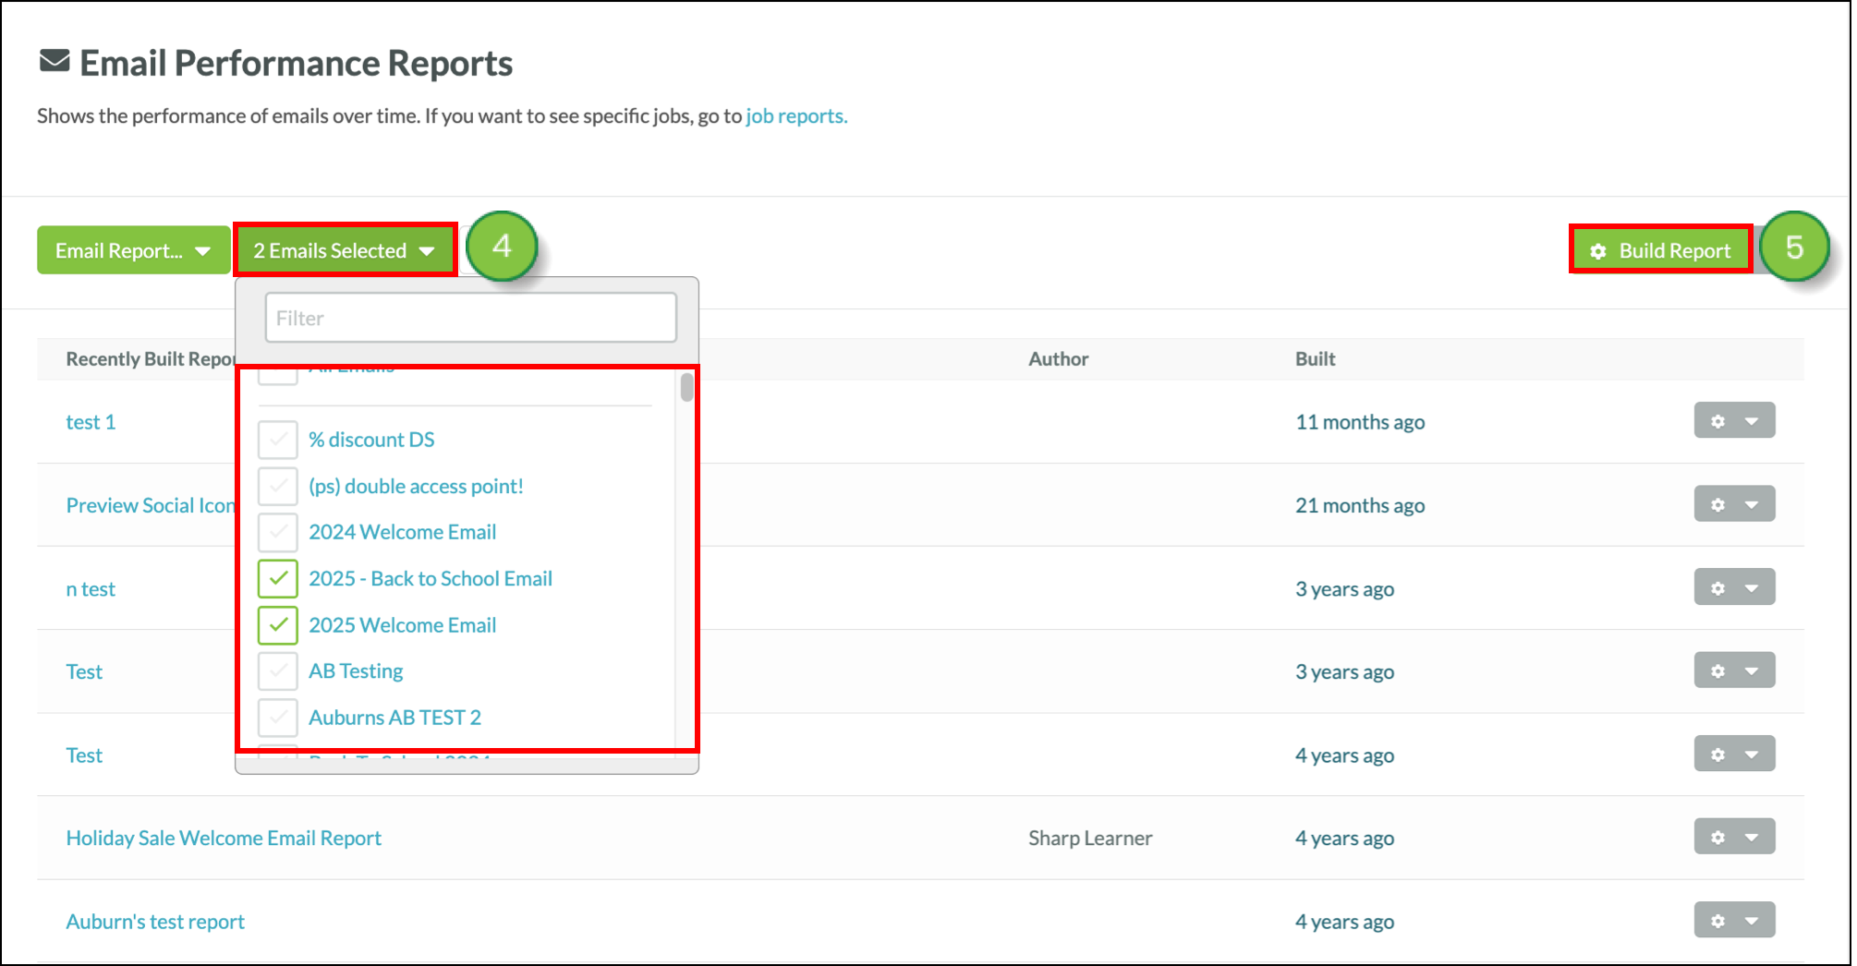Viewport: 1857px width, 966px height.
Task: Collapse the 2 Emails Selected dropdown
Action: 345,250
